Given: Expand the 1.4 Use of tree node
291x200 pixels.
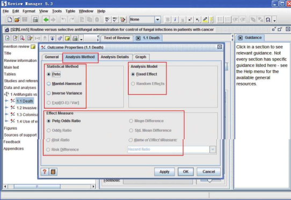Looking at the screenshot, I should pyautogui.click(x=6, y=121).
